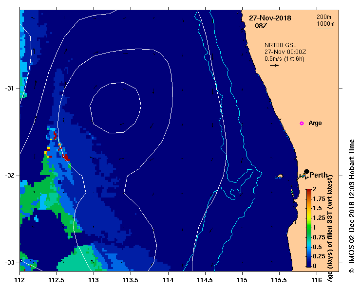Viewport: 360px width, 288px height.
Task: Click the latitude axis label -32
Action: (9, 176)
